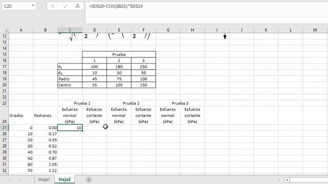Select radianes cell showing 0.17
Viewport: 328px width, 184px height.
click(46, 134)
